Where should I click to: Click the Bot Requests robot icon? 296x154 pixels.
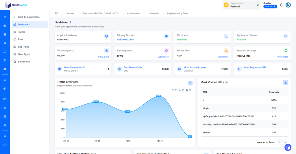[166, 51]
